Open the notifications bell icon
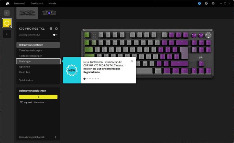This screenshot has height=143, width=234. [x=199, y=3]
